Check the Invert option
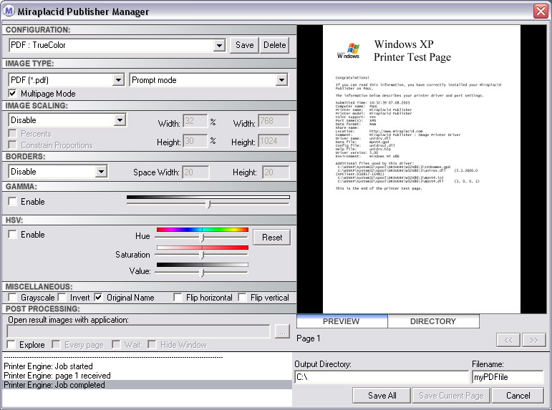Screen dimensions: 552x410 coord(62,298)
